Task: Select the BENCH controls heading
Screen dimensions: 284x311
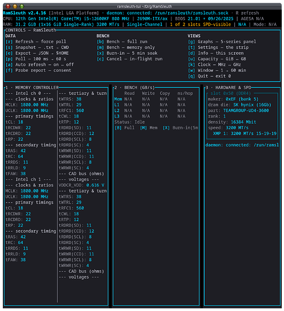Action: 103,36
